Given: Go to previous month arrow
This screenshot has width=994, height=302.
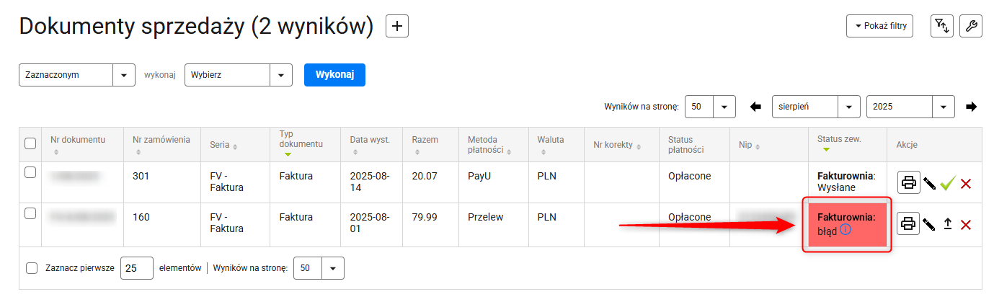Looking at the screenshot, I should (x=755, y=107).
